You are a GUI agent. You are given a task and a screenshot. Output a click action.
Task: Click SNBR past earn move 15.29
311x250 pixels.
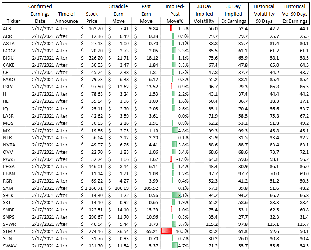pos(146,210)
